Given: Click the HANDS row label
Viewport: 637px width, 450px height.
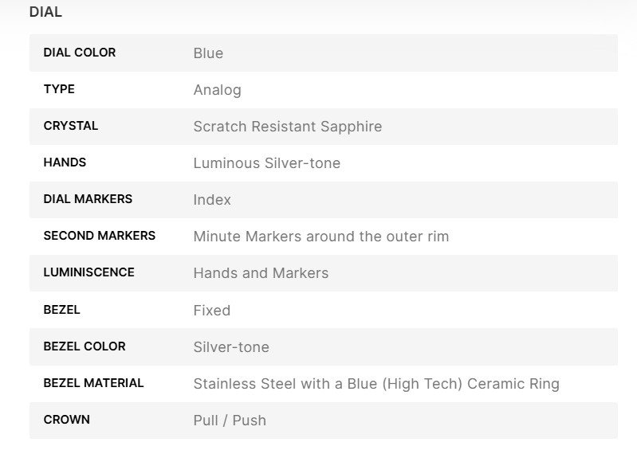Looking at the screenshot, I should point(65,162).
